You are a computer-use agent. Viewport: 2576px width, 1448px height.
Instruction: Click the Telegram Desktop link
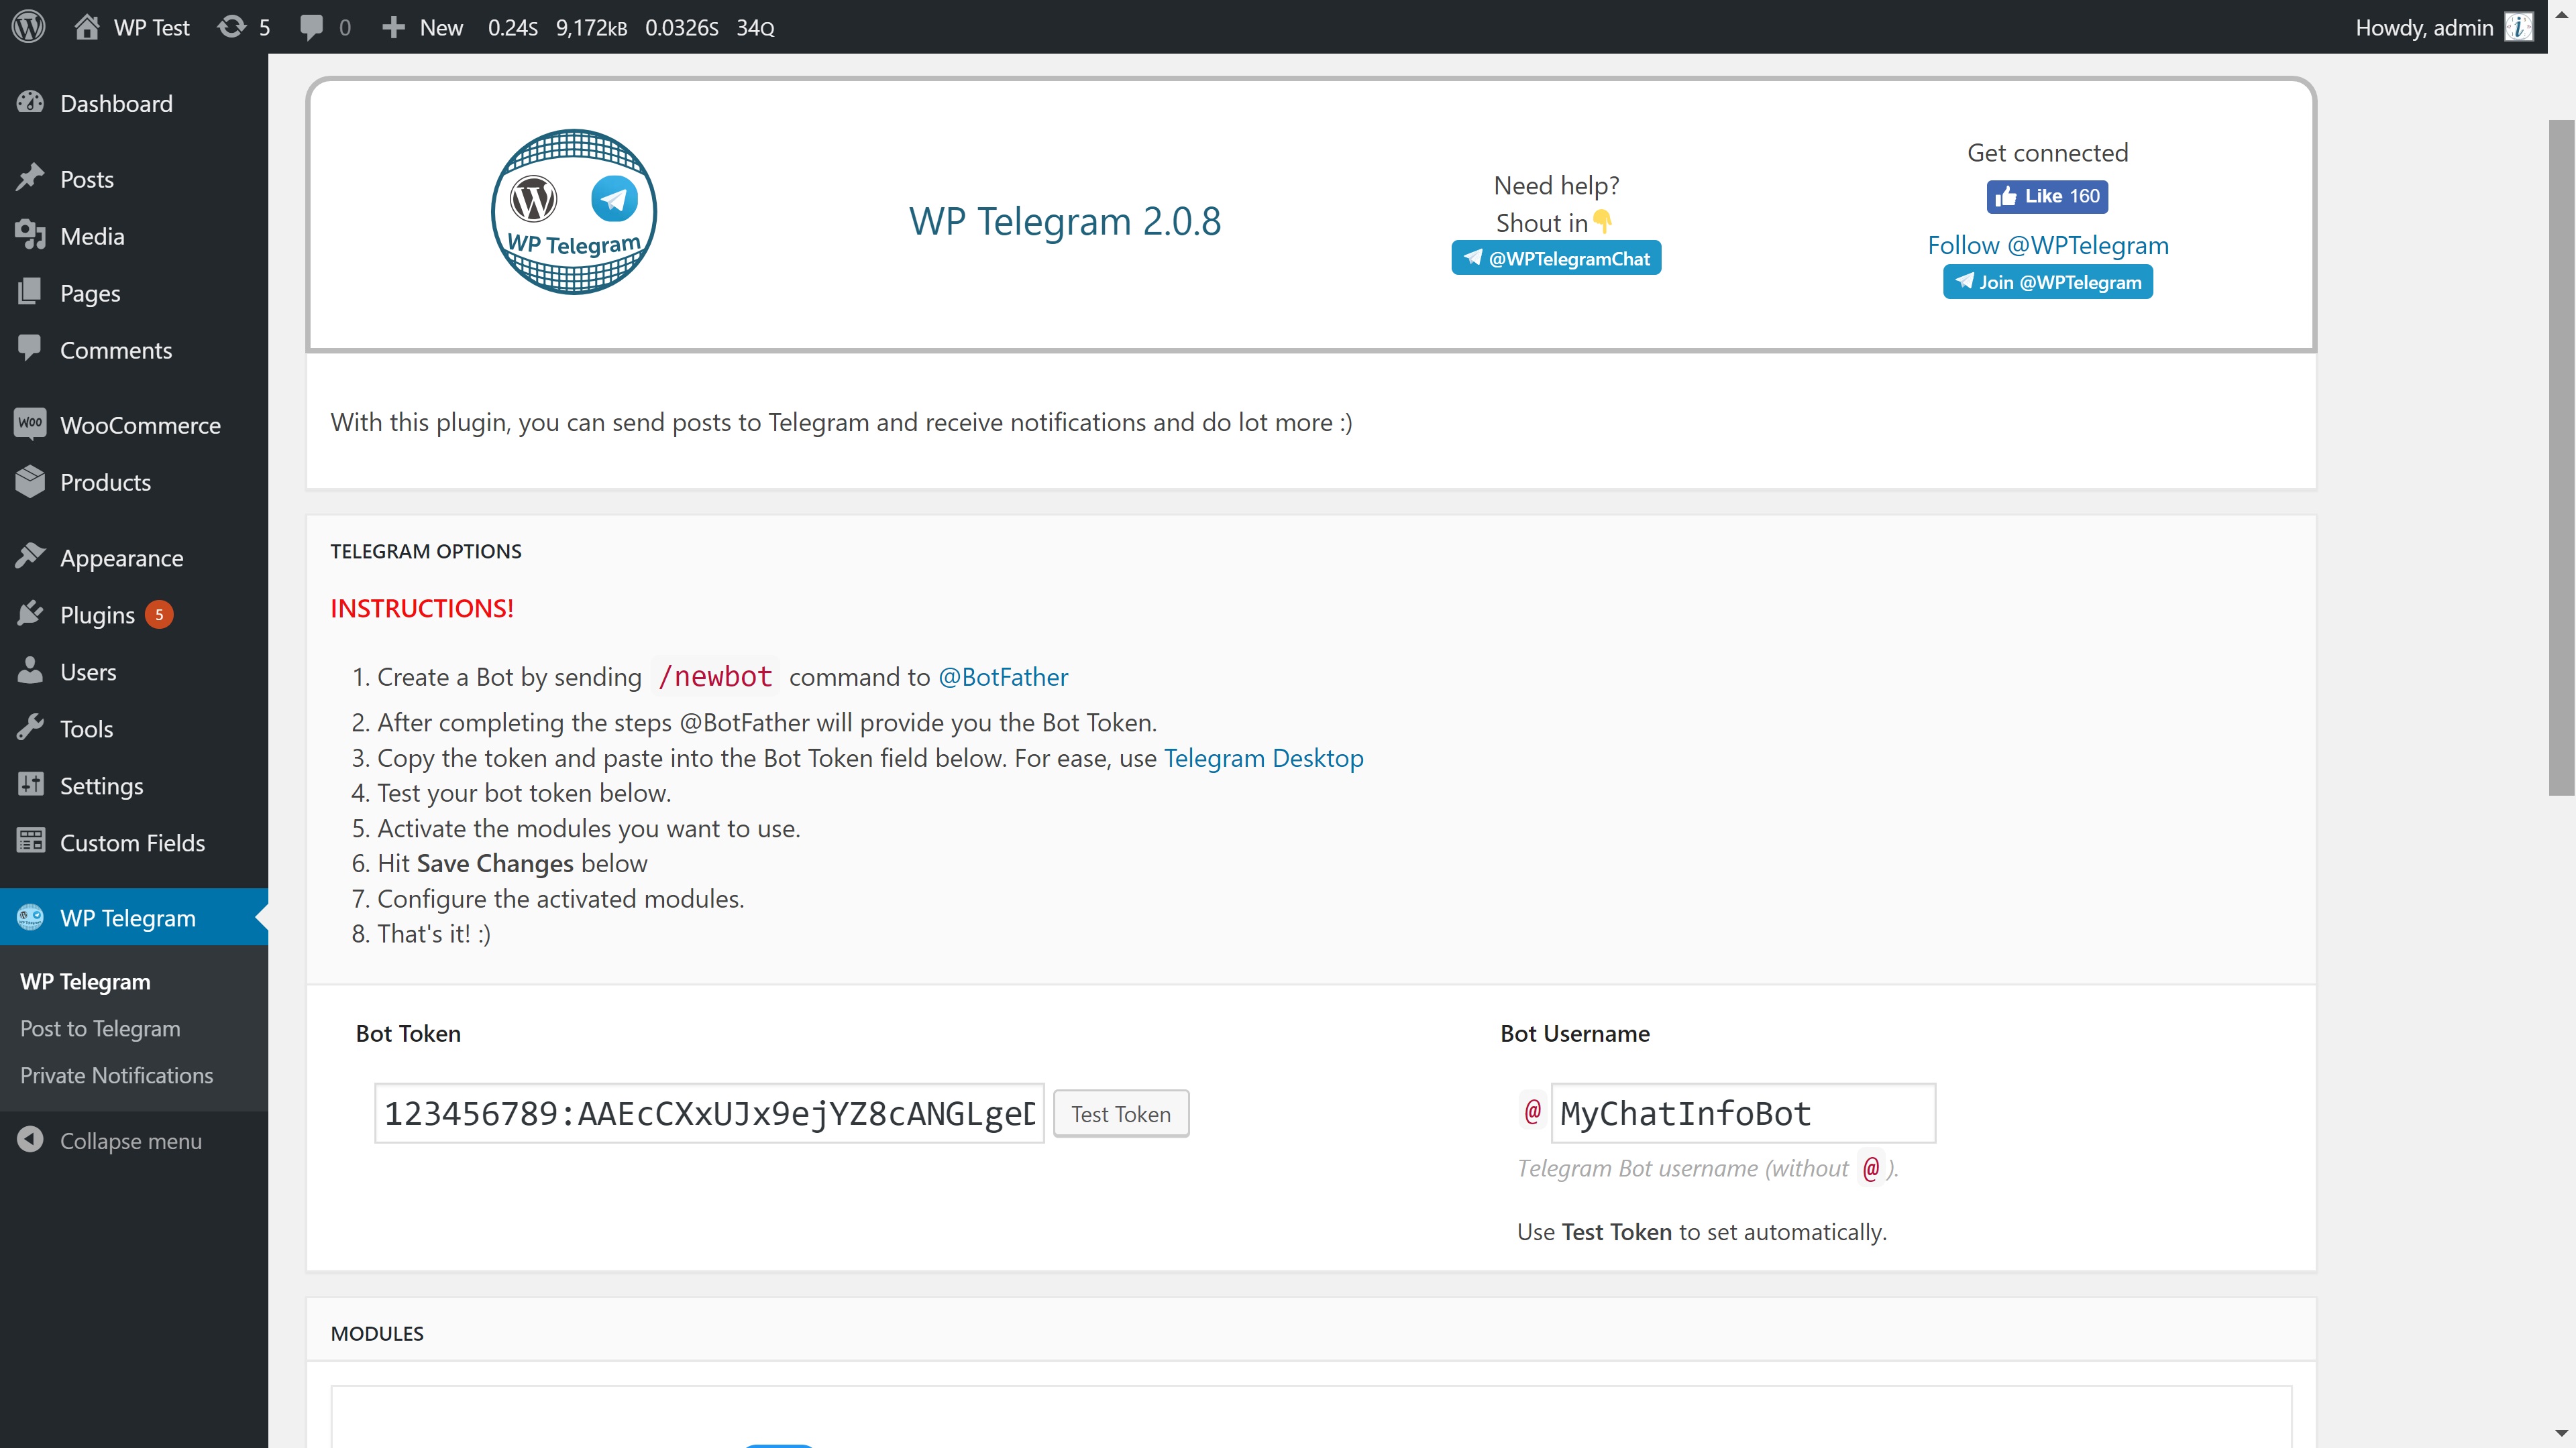[x=1263, y=758]
